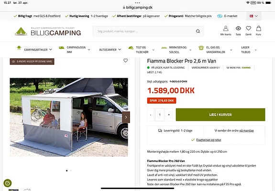The width and height of the screenshot is (275, 191).
Task: Select the second image carousel dot
Action: 71,170
